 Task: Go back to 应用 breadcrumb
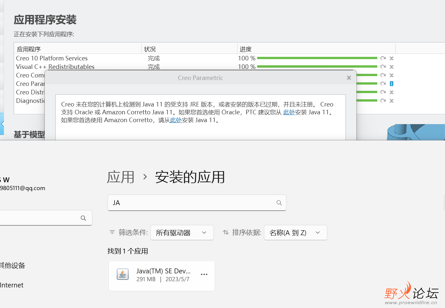pos(121,177)
